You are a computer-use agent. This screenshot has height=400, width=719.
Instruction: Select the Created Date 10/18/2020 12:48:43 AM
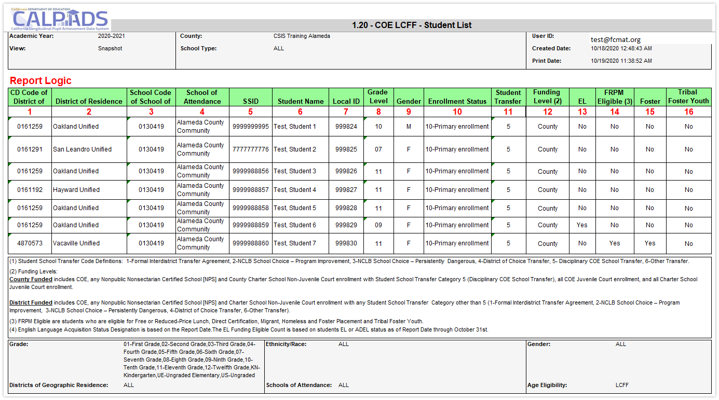[621, 48]
